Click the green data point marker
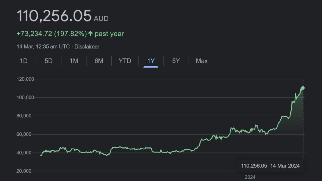The width and height of the screenshot is (322, 181). point(303,88)
